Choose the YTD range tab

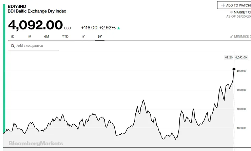(65, 36)
